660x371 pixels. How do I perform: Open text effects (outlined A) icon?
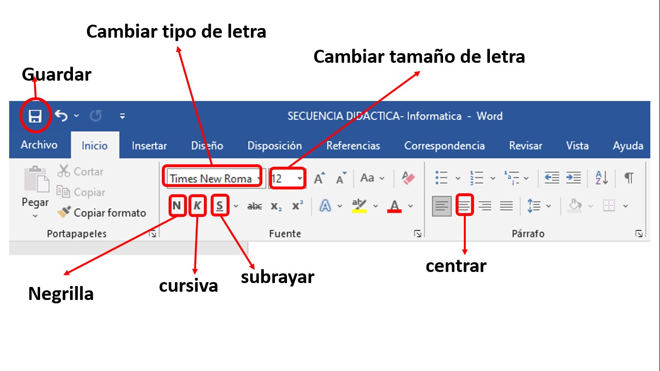pyautogui.click(x=326, y=206)
